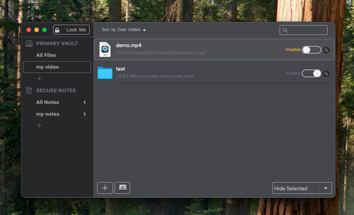Click the demo.mp4 file thumbnail icon

tap(105, 49)
